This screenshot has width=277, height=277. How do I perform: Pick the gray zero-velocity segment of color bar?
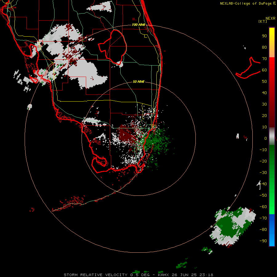[x=272, y=136]
